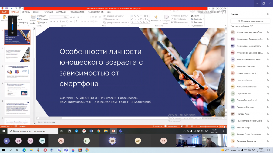Select slide 3 thumbnail in slide panel

(x=17, y=72)
